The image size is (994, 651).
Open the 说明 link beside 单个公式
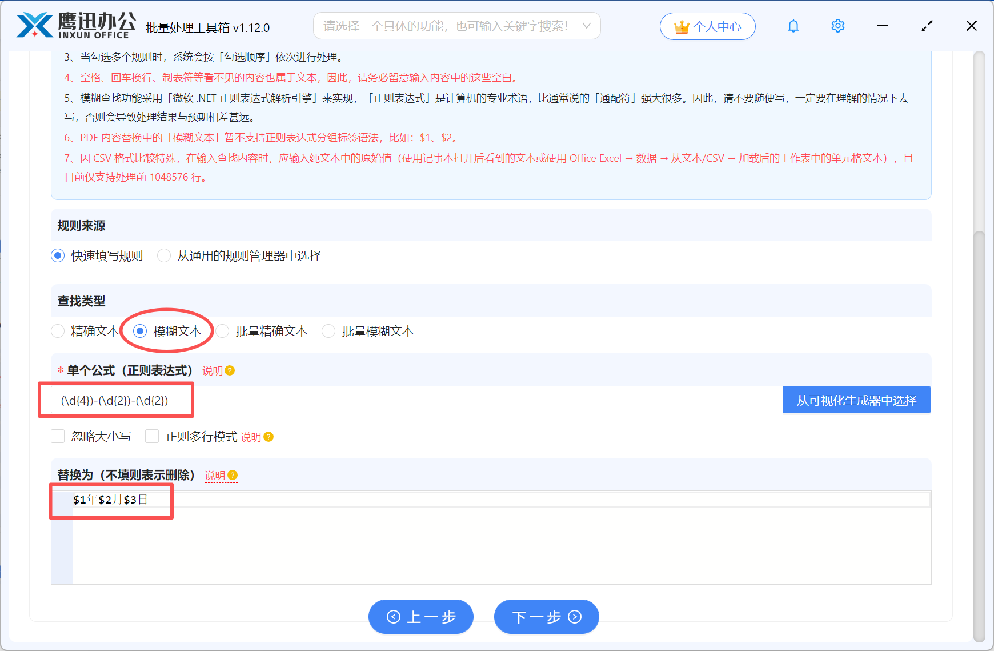click(x=211, y=370)
